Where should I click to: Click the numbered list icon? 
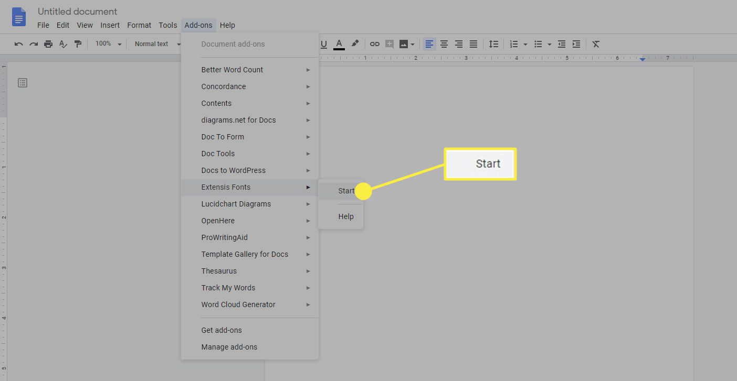[x=514, y=44]
